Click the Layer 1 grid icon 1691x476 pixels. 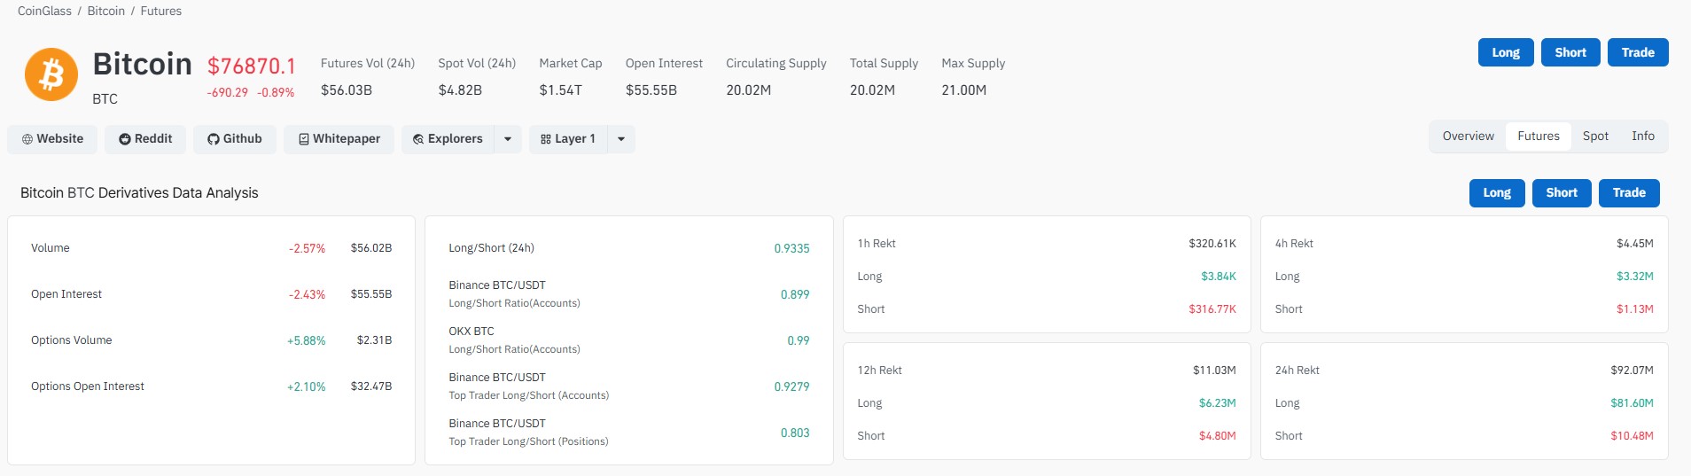(x=546, y=139)
